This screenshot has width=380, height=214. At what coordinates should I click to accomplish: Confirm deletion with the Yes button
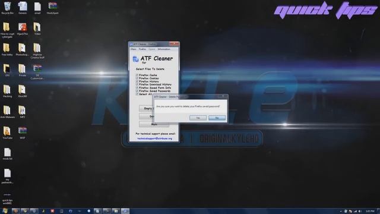click(x=198, y=118)
